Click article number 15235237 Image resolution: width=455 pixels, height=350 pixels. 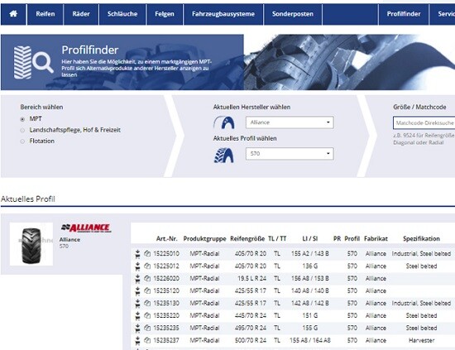pos(166,340)
